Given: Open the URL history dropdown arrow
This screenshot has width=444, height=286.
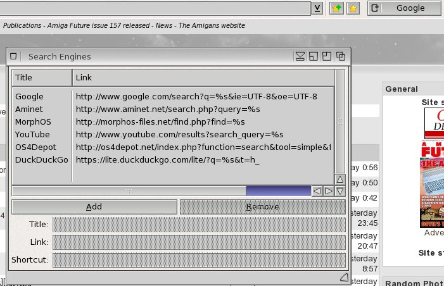Looking at the screenshot, I should (317, 8).
